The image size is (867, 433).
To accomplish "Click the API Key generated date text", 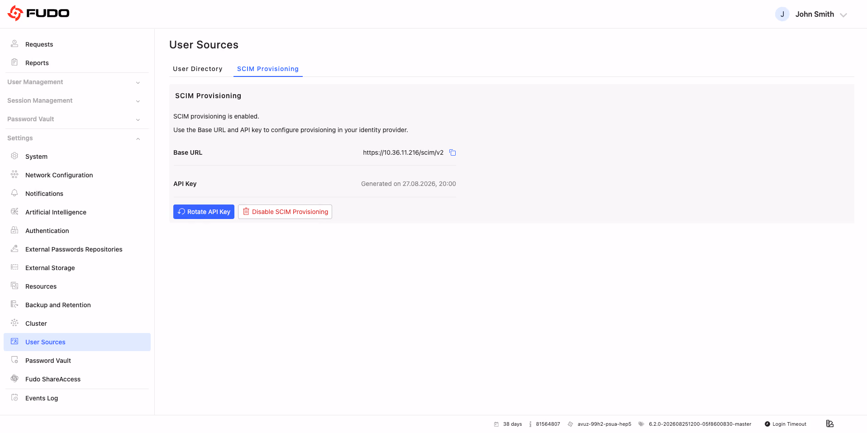I will (409, 184).
